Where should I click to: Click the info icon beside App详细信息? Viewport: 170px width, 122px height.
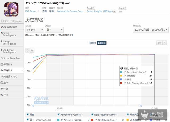pos(2,27)
